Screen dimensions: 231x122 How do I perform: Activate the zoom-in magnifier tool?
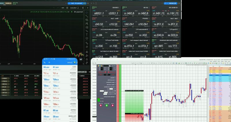pyautogui.click(x=87, y=47)
